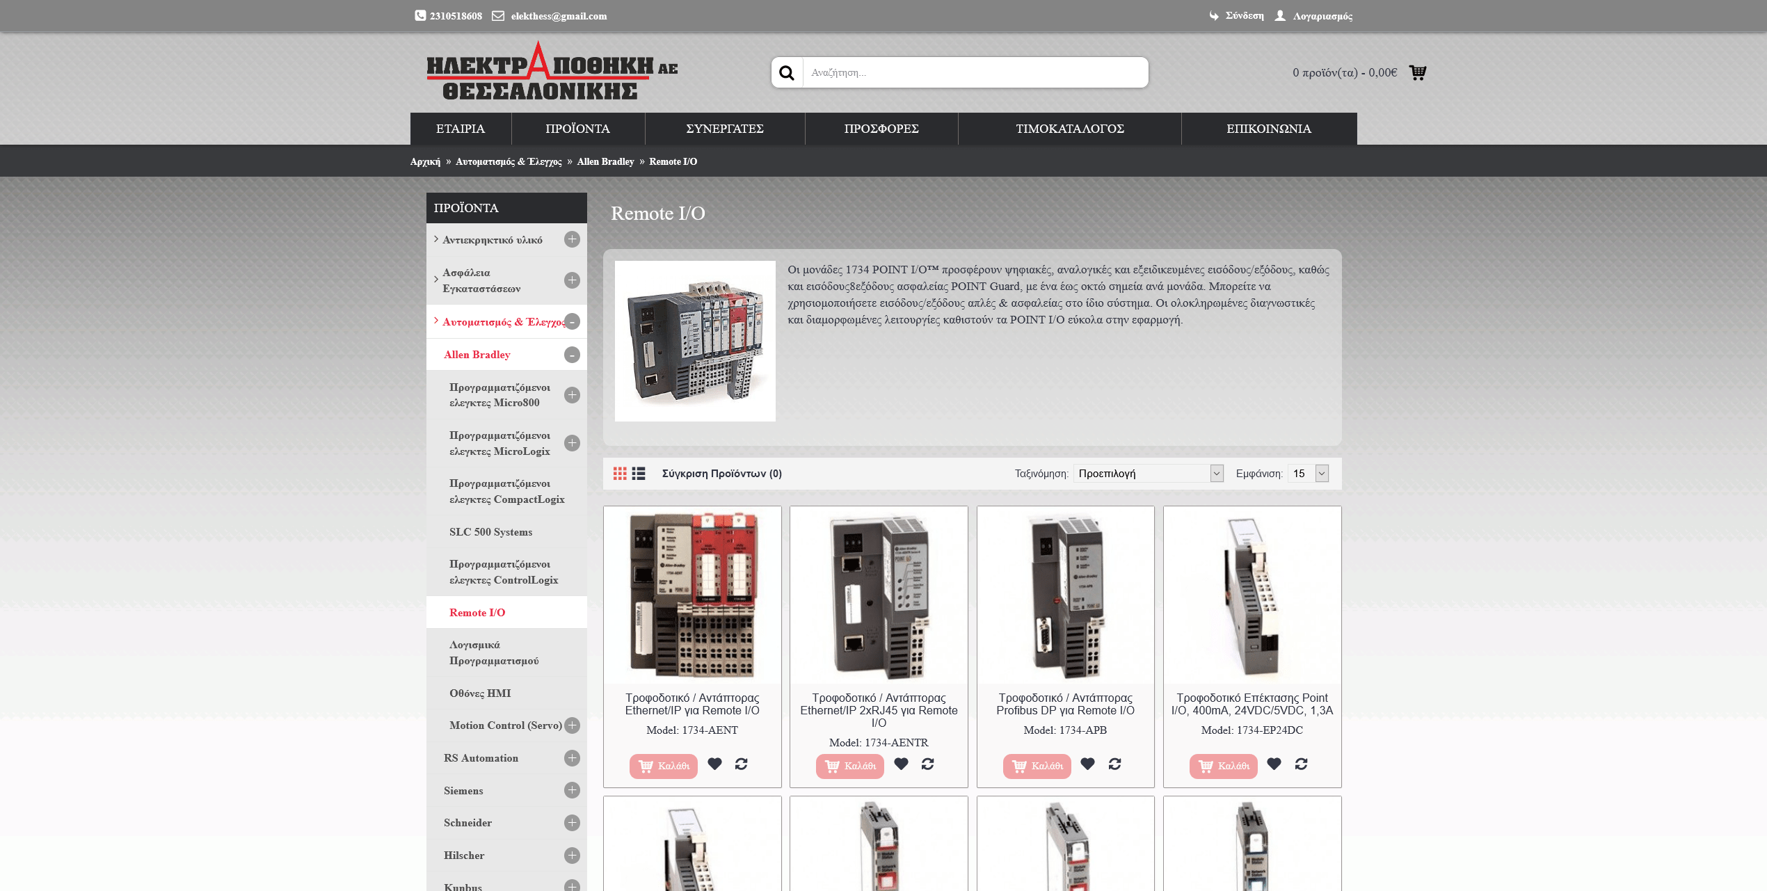Screen dimensions: 1767x891
Task: Open the ΠΡΟΣΦΟΡΕΣ menu
Action: pos(881,129)
